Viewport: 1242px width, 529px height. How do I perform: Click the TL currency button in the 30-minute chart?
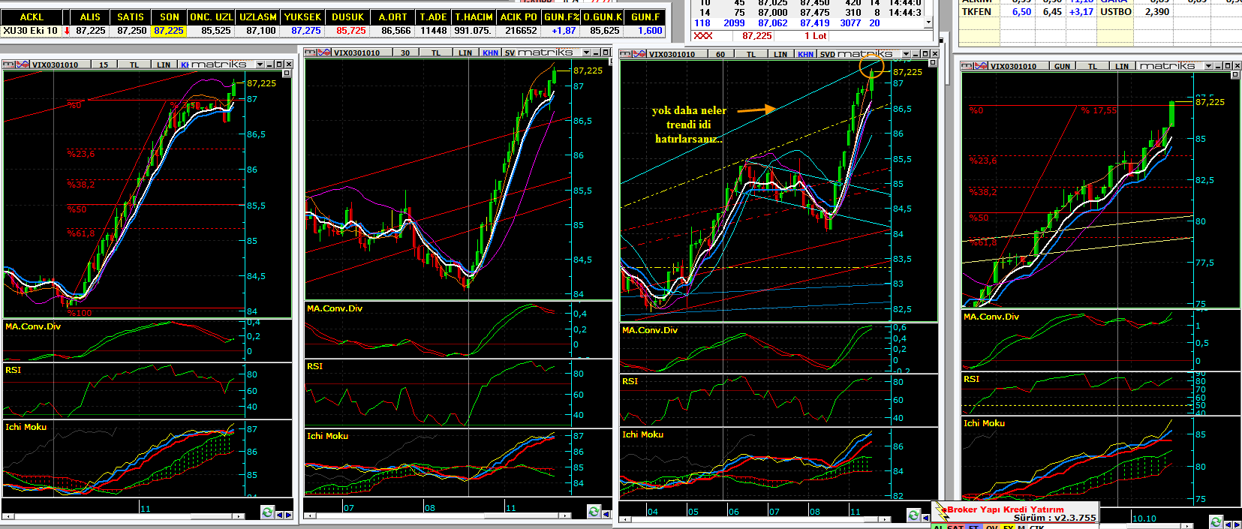click(436, 53)
